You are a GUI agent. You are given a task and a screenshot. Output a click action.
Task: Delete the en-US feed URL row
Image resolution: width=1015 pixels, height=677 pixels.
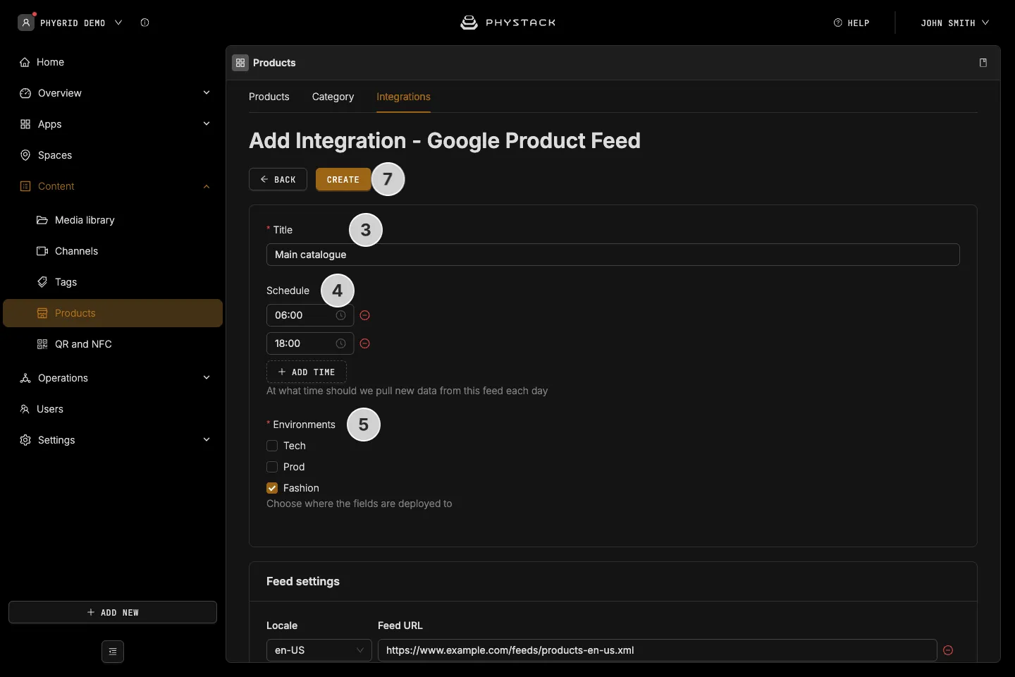(948, 650)
